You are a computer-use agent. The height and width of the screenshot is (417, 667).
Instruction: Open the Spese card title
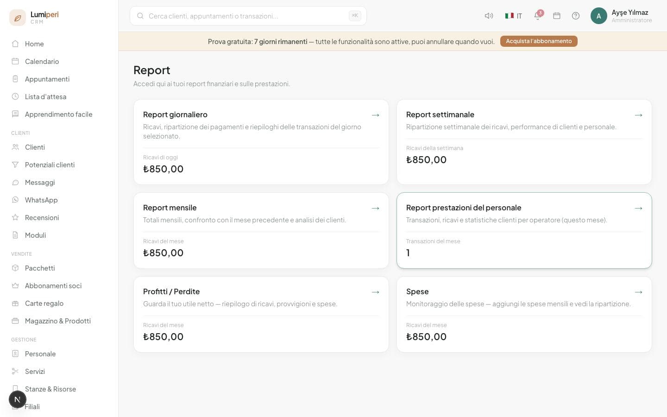click(417, 291)
